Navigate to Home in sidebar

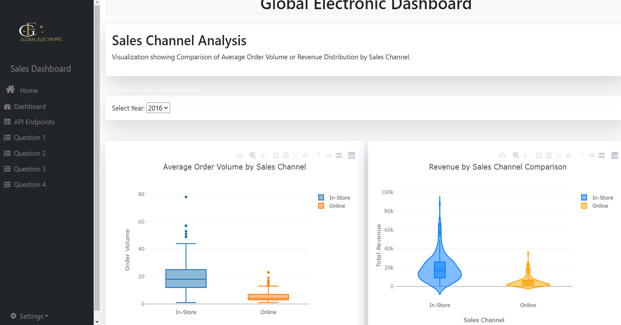point(29,90)
